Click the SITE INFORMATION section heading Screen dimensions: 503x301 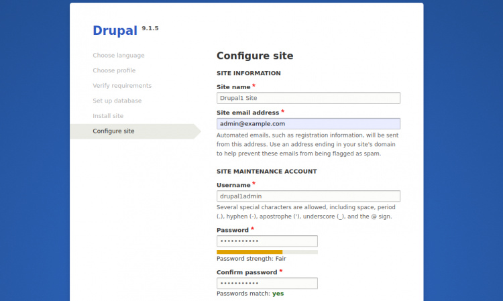tap(249, 74)
